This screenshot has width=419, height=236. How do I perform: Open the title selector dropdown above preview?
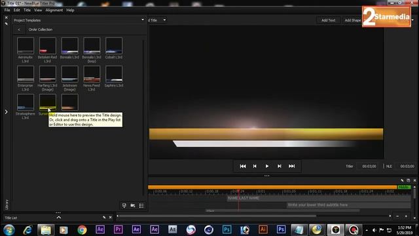click(x=164, y=20)
